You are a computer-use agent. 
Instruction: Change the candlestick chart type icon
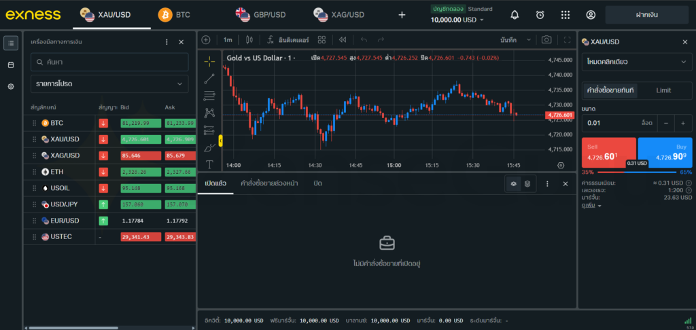pos(249,40)
